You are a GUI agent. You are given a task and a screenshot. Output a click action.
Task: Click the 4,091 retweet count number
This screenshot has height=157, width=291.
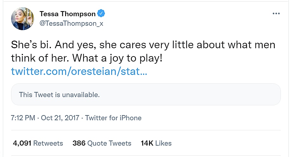[22, 143]
